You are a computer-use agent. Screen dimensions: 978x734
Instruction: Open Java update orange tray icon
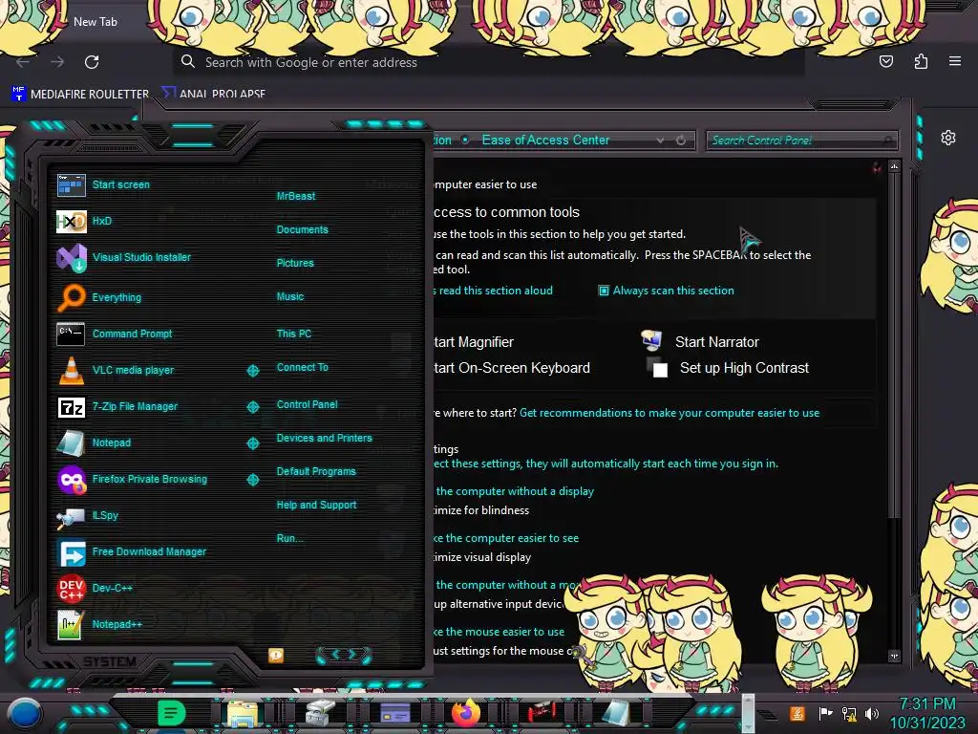click(797, 713)
